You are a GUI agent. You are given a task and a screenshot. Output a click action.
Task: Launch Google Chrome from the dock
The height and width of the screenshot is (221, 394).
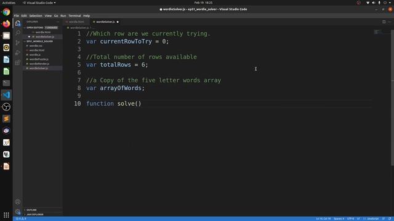(6, 12)
